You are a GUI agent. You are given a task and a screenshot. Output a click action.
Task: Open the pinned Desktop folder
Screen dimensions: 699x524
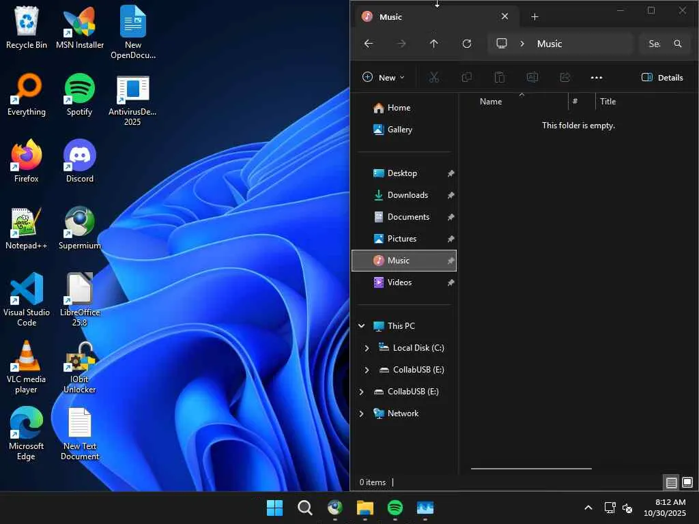(x=404, y=173)
